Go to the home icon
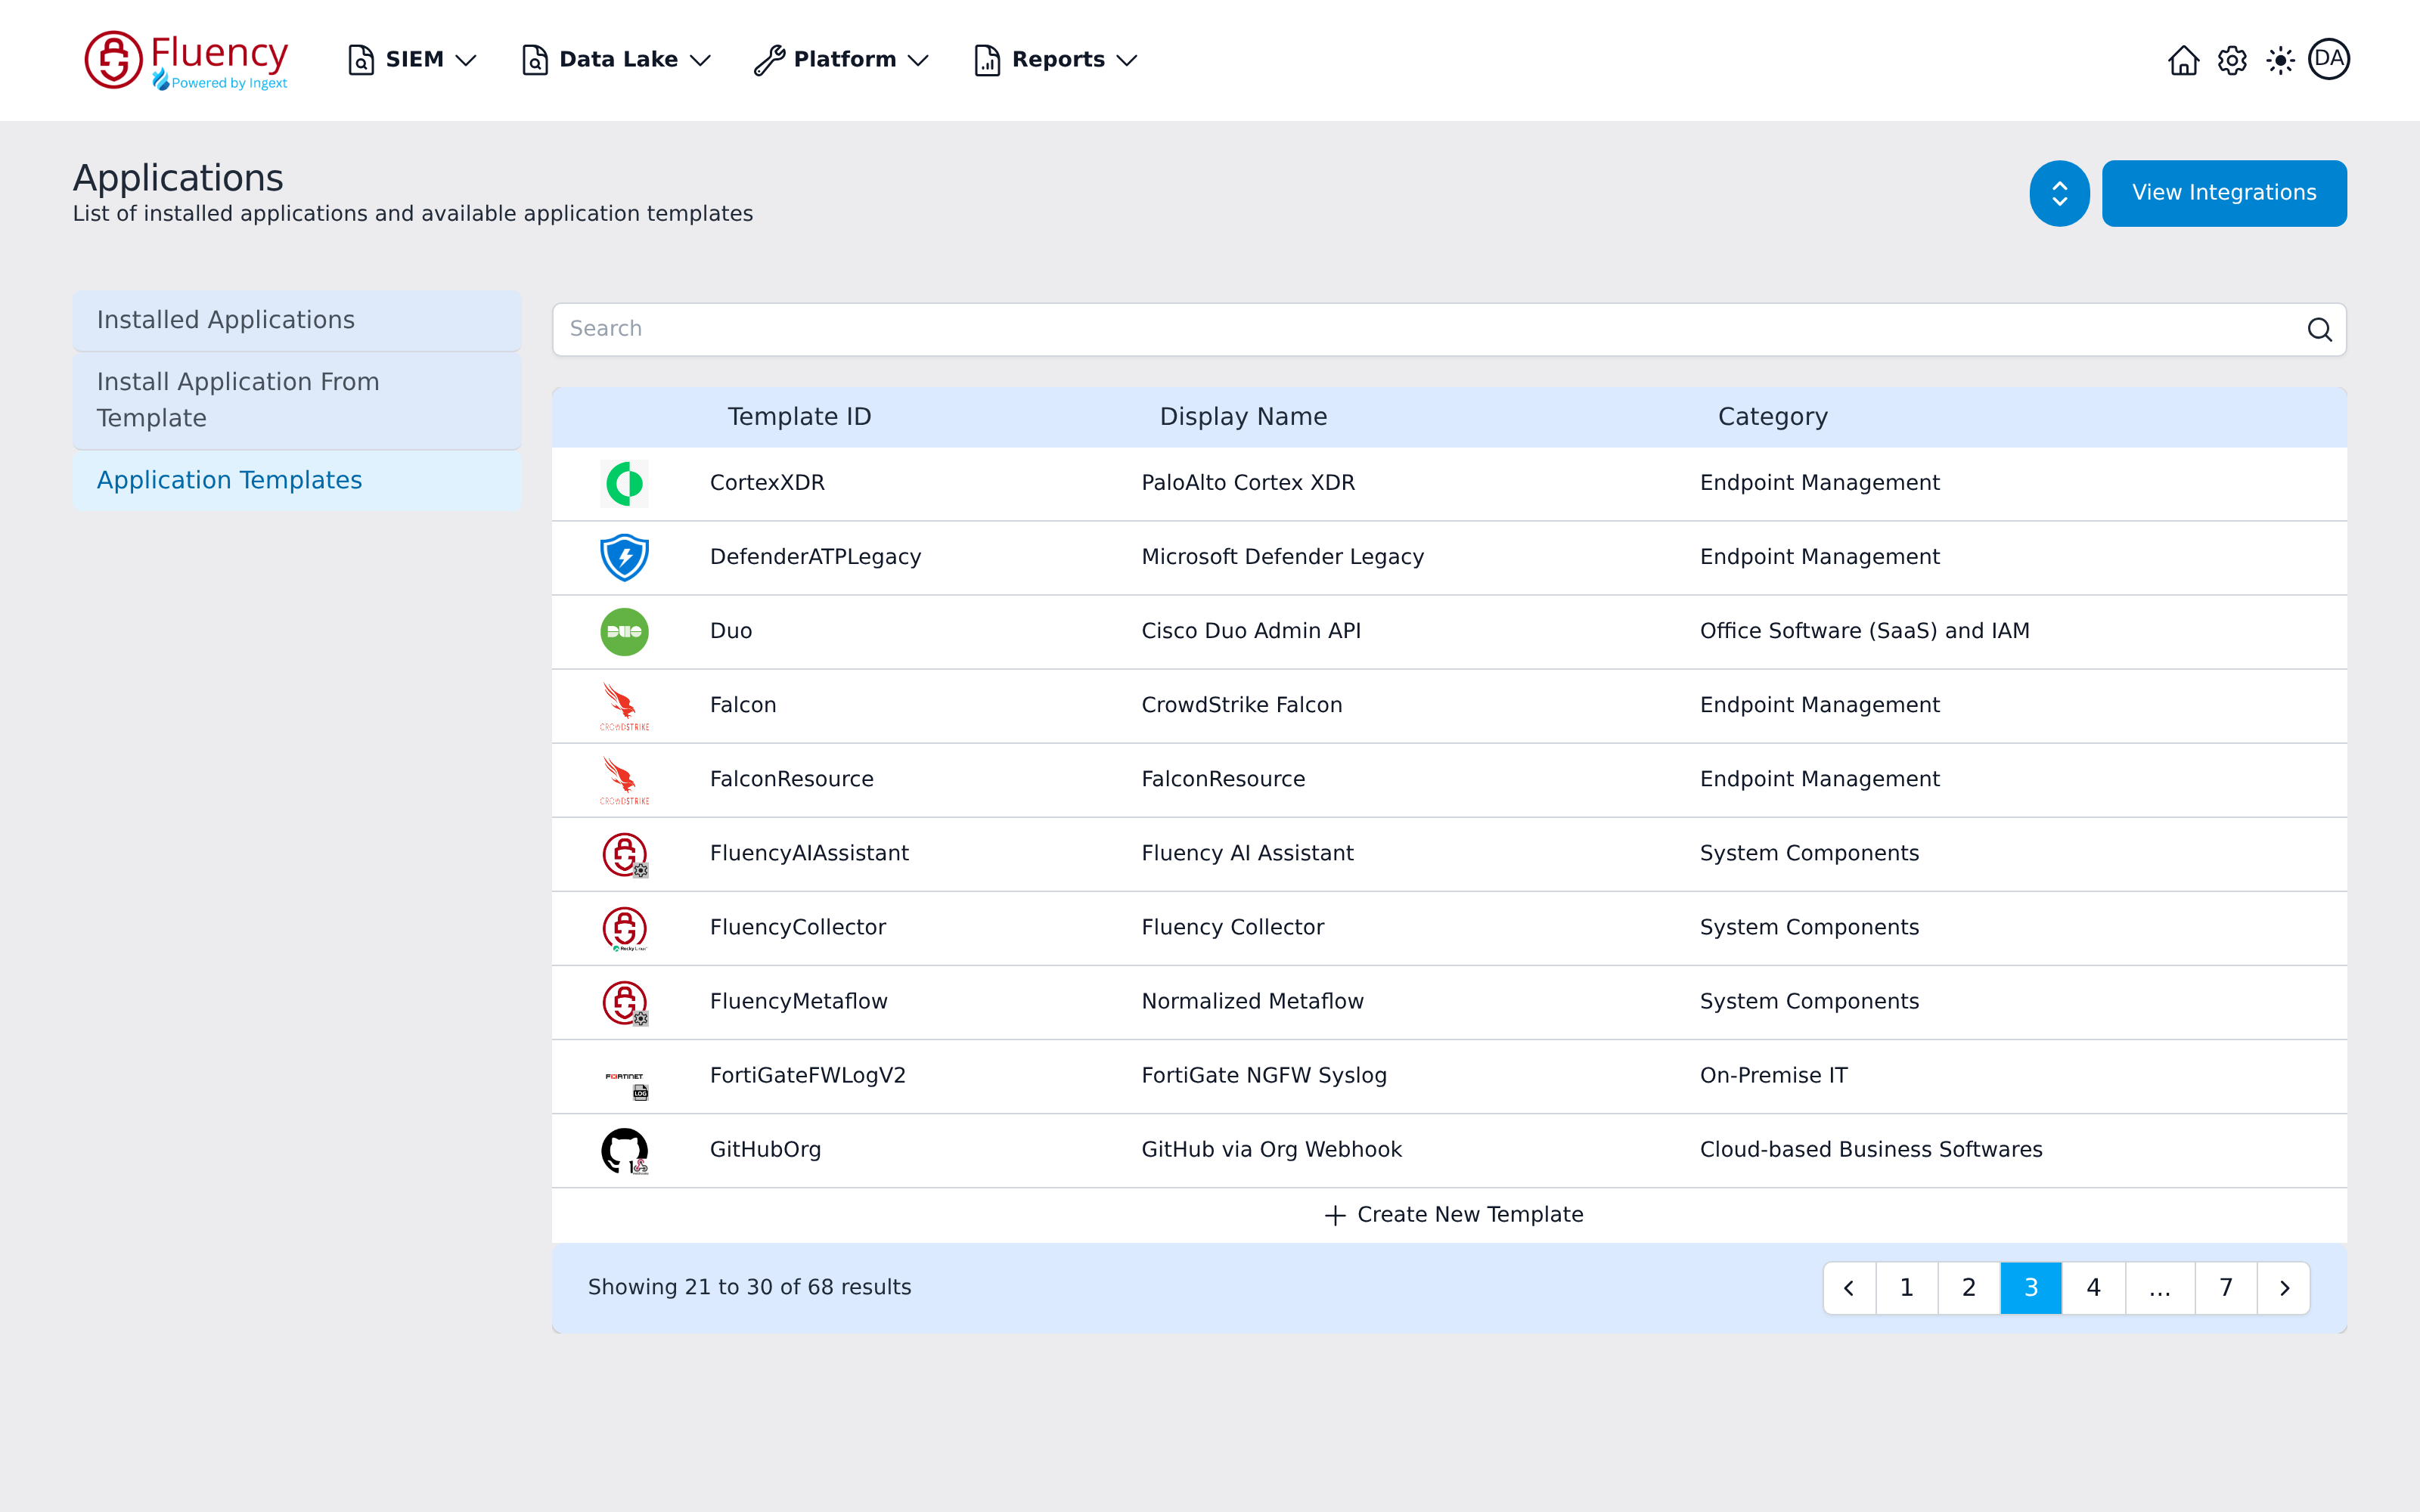The image size is (2420, 1512). point(2183,60)
